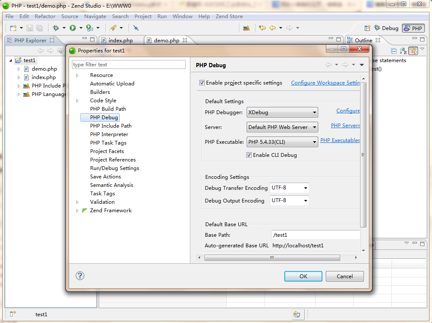Close the PHP Explorer view tab

click(52, 40)
